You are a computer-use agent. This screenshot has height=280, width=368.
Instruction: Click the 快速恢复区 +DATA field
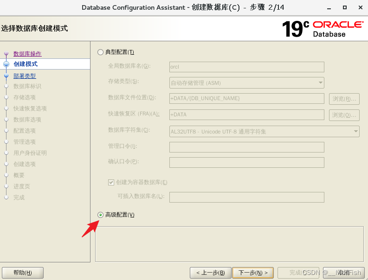(x=247, y=115)
